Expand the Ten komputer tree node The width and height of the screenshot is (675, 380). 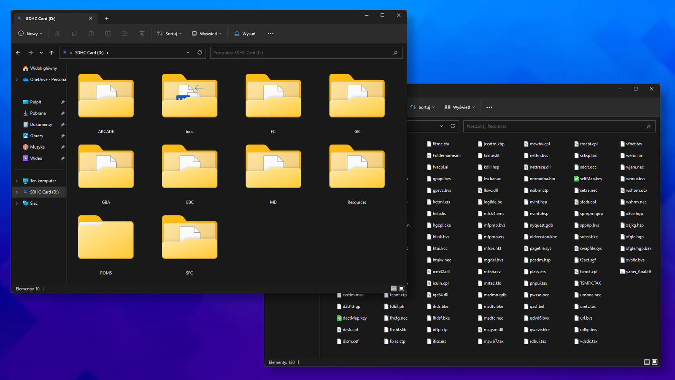17,181
